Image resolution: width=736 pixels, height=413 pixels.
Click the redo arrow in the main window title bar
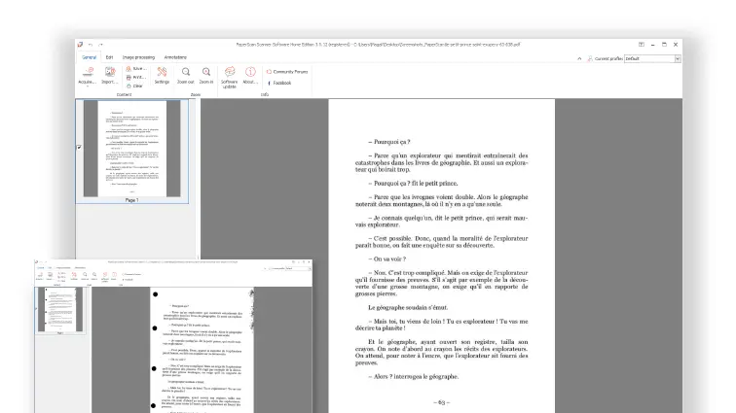pyautogui.click(x=100, y=45)
